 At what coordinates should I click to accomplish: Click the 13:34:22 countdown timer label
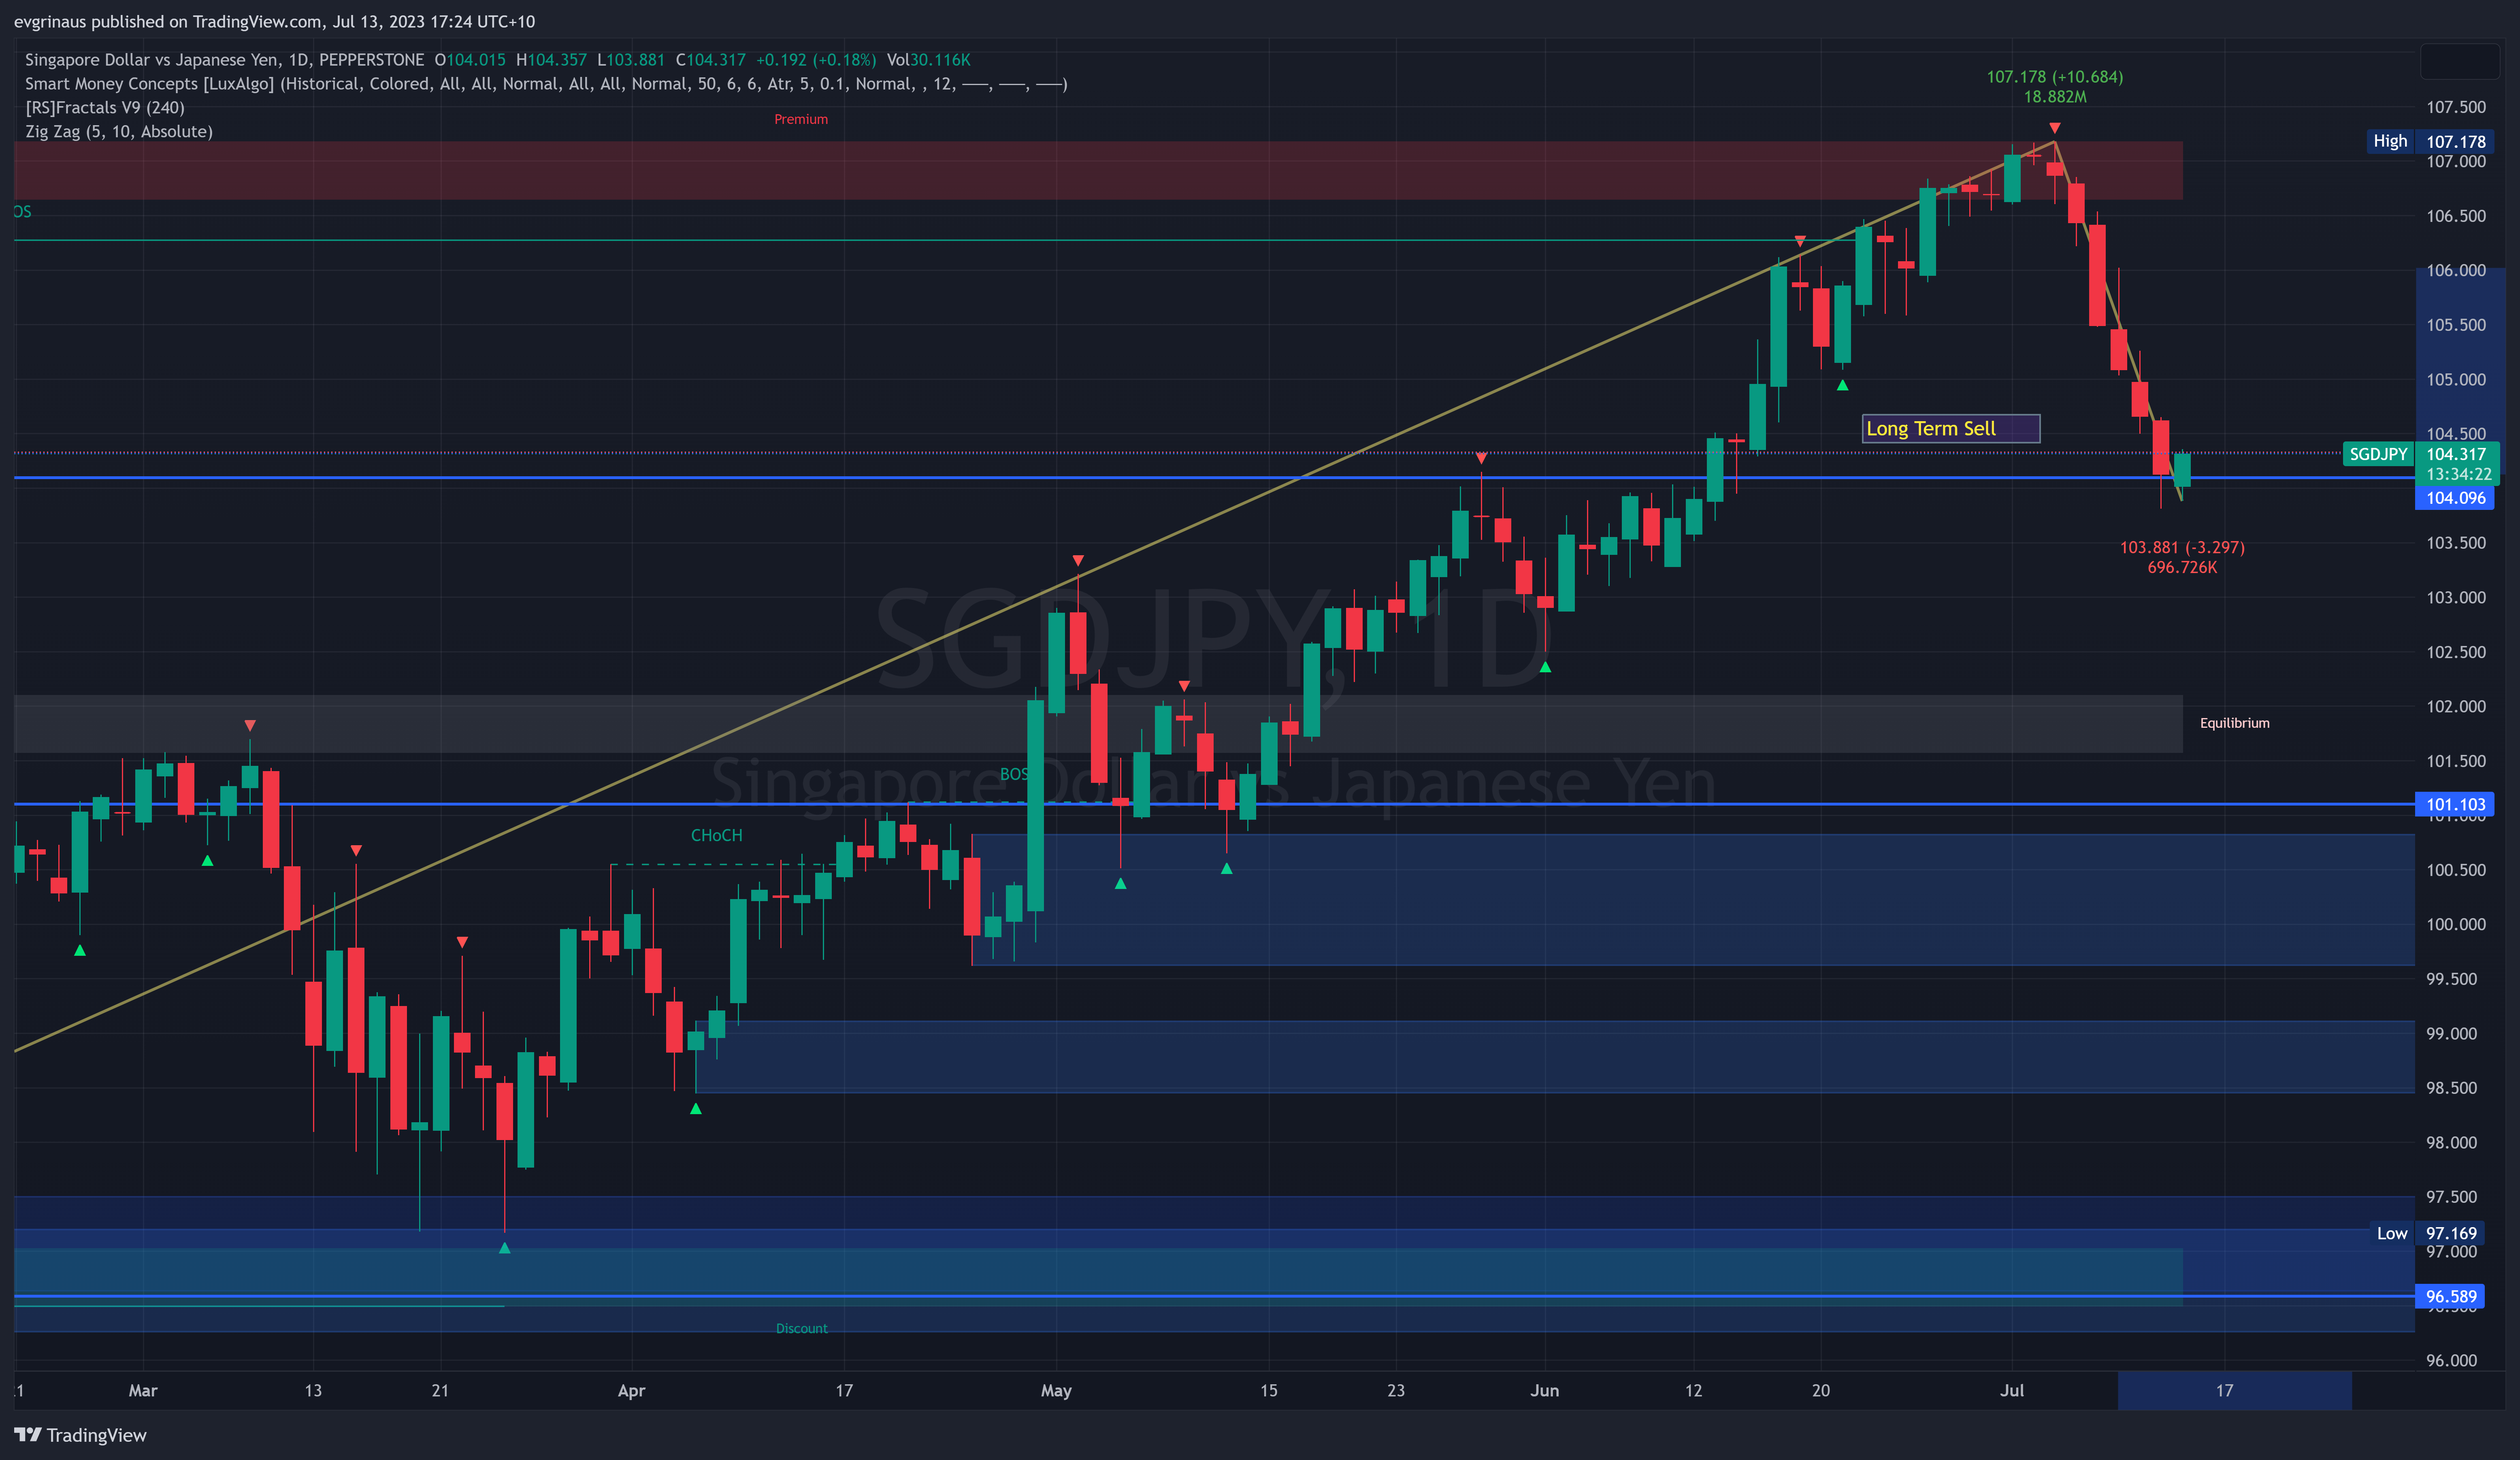click(x=2458, y=475)
